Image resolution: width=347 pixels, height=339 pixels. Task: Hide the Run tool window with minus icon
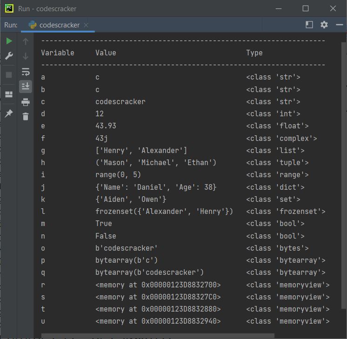[x=339, y=25]
